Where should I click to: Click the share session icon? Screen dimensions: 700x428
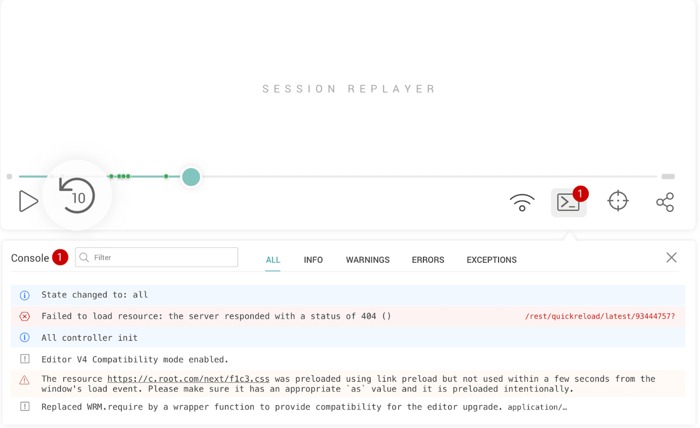pos(665,202)
